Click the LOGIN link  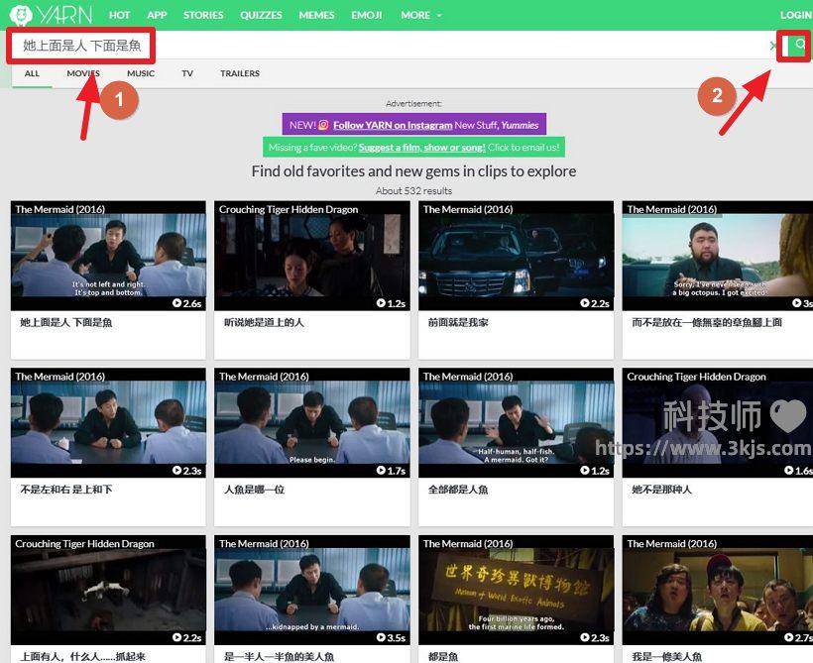(x=796, y=15)
